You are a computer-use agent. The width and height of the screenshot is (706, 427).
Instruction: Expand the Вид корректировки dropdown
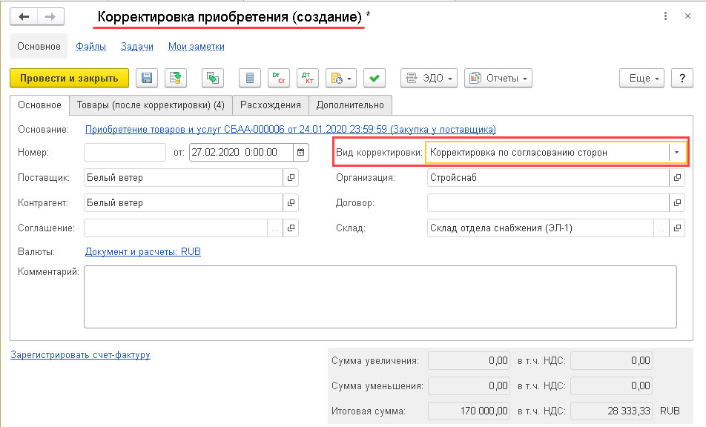point(677,153)
